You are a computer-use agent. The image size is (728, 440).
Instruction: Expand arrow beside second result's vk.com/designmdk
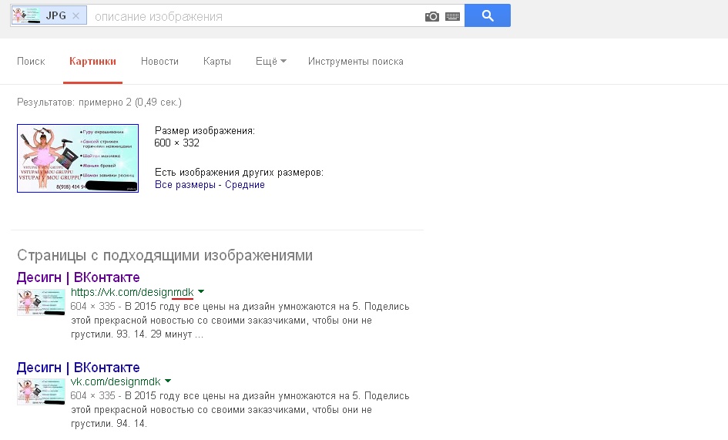[x=168, y=381]
